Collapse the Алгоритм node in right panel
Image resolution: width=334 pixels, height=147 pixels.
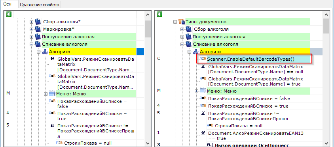[x=190, y=52]
